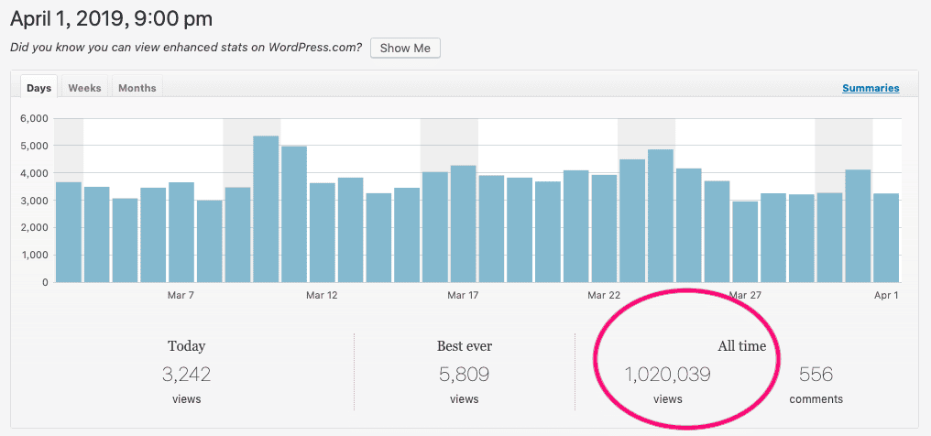Click the bar above Mar 12 label
Viewport: 931px width, 436px height.
[323, 233]
